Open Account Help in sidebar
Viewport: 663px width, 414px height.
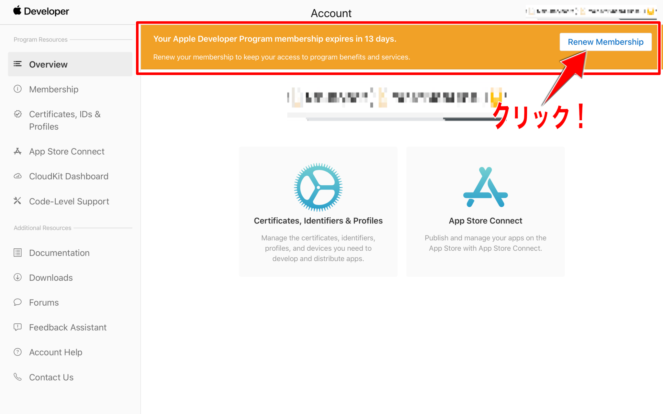(x=56, y=352)
